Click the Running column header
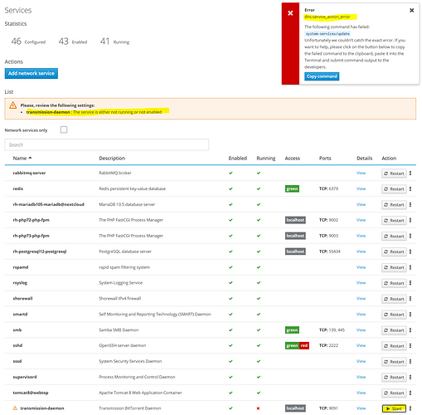 pyautogui.click(x=265, y=159)
